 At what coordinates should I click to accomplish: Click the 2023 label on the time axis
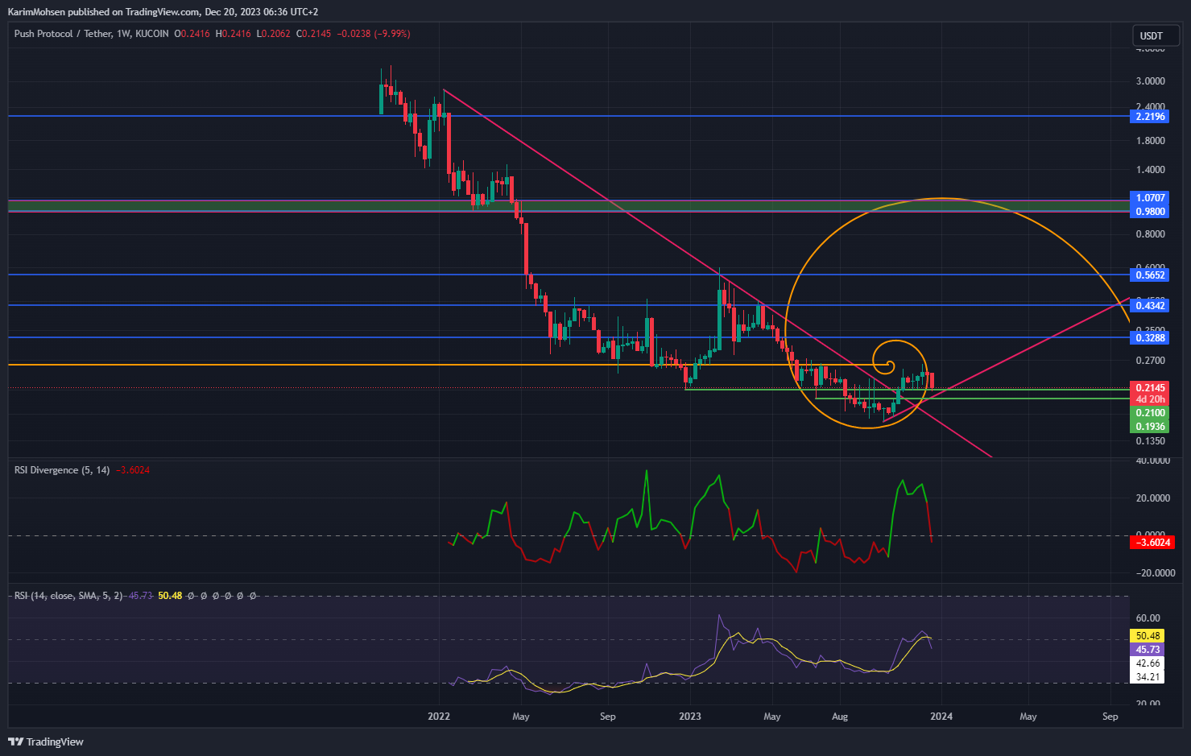click(690, 717)
